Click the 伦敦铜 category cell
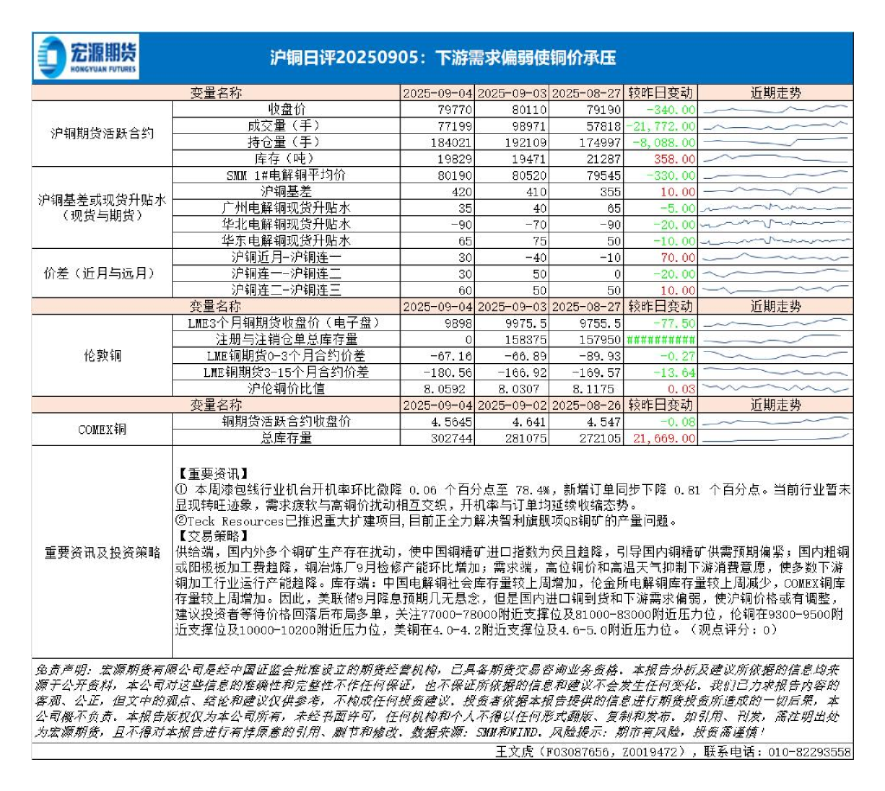 (x=102, y=356)
